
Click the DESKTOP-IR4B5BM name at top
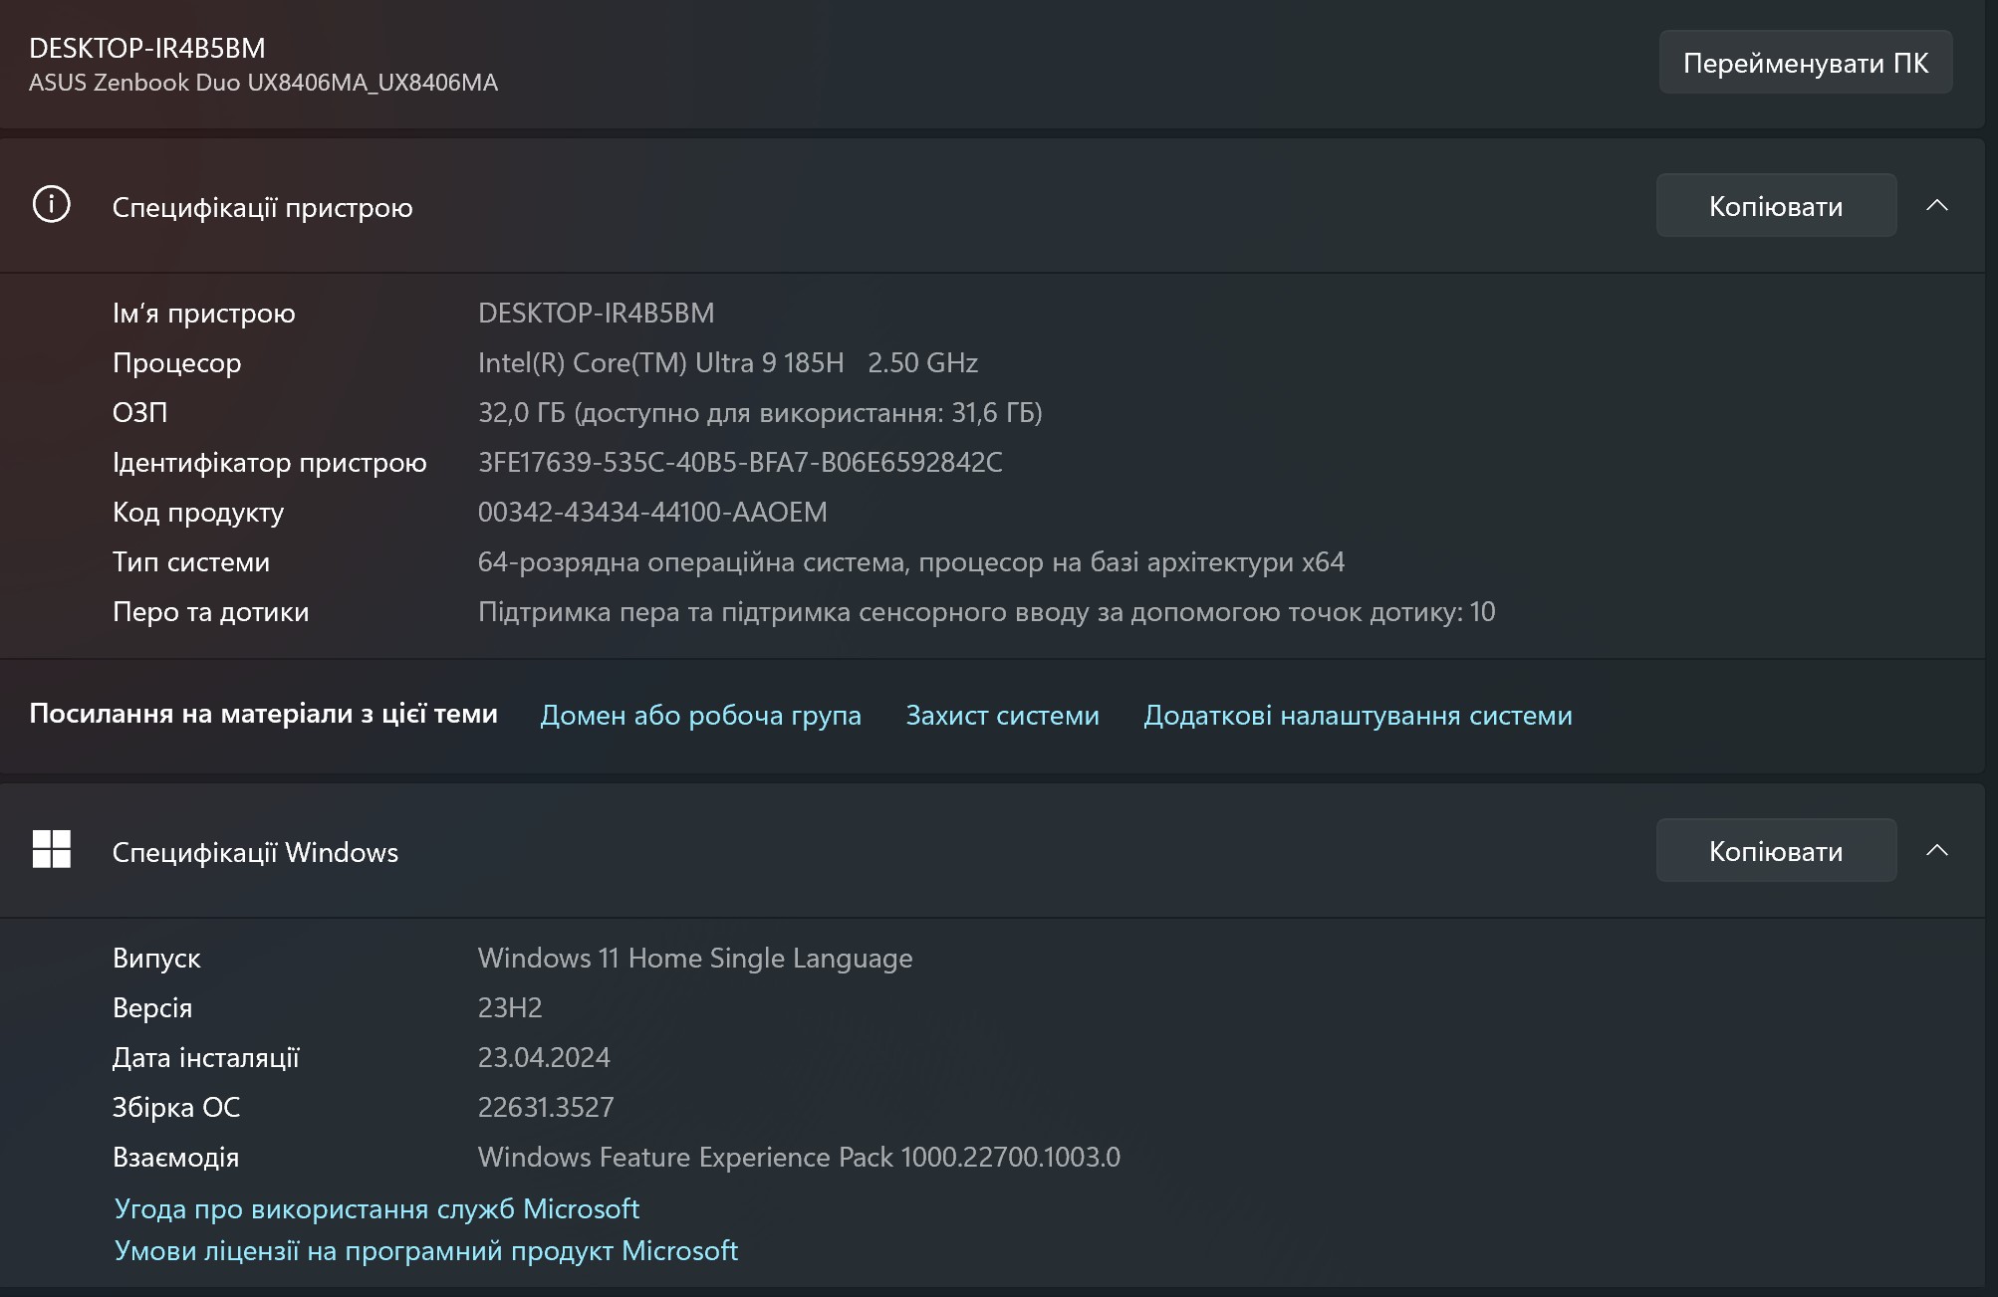(147, 48)
